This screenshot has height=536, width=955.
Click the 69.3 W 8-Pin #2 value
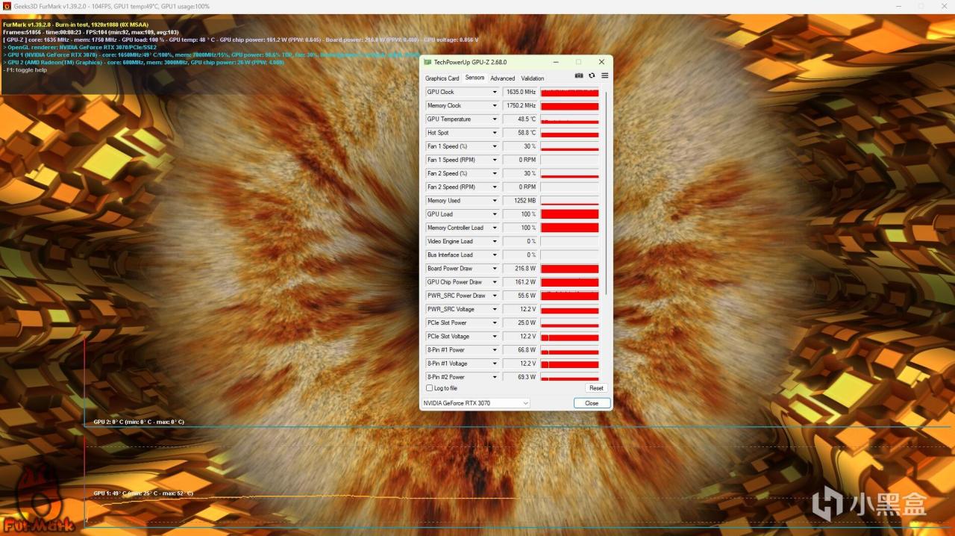[x=520, y=377]
